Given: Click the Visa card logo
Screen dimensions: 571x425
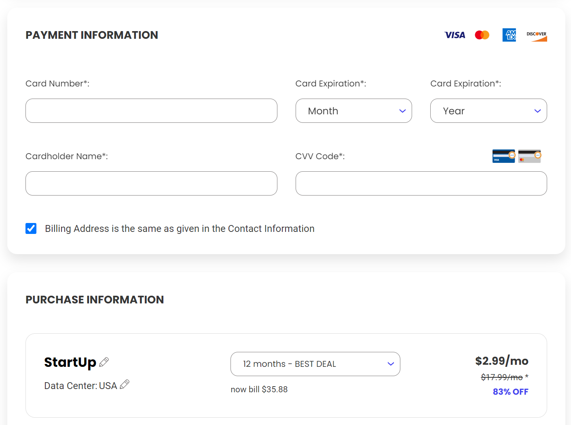Looking at the screenshot, I should coord(455,35).
